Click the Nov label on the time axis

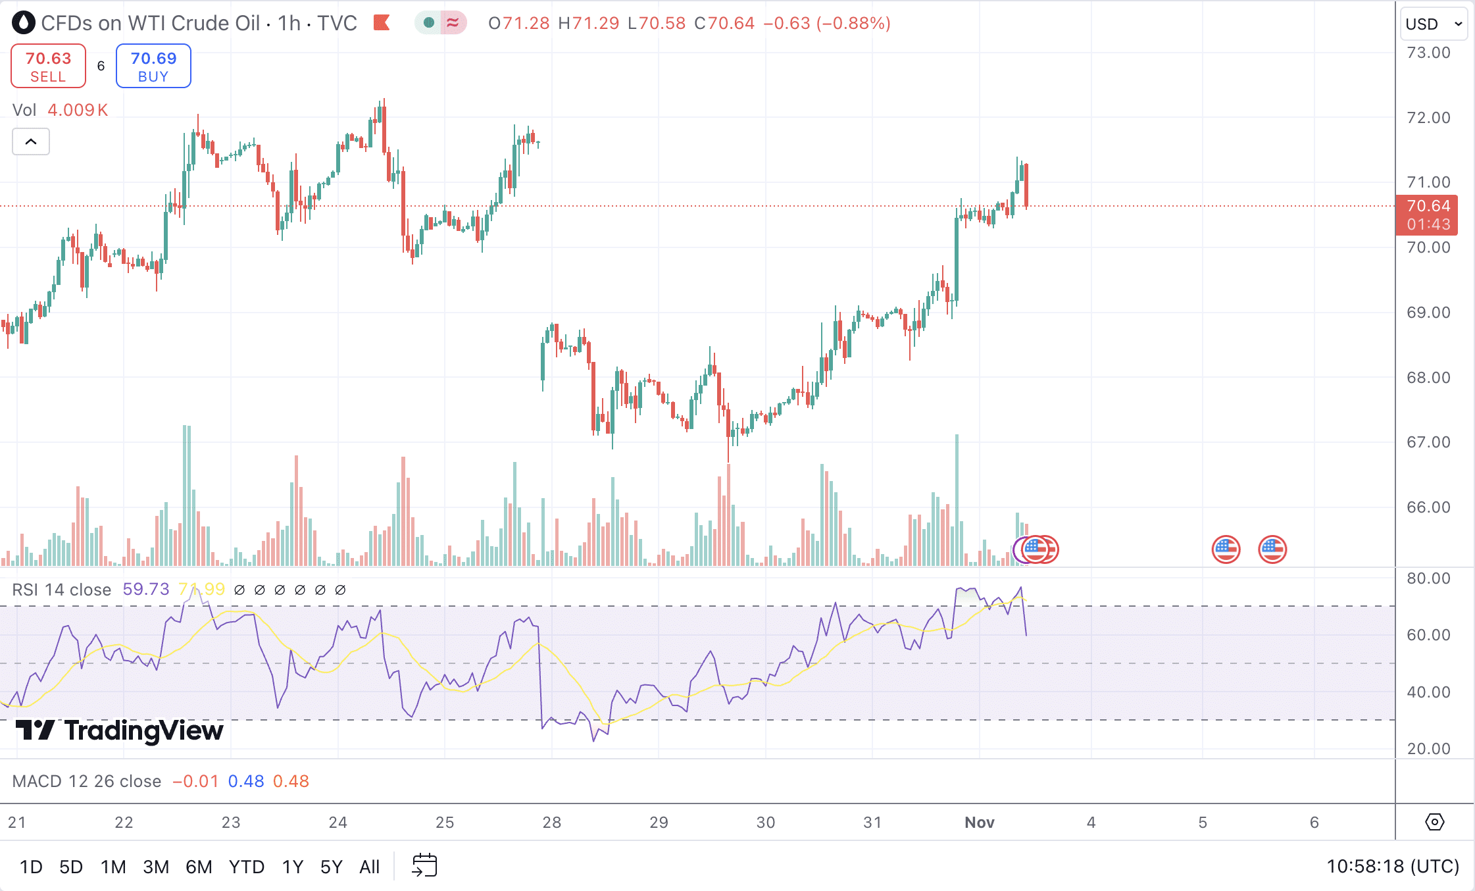coord(980,822)
